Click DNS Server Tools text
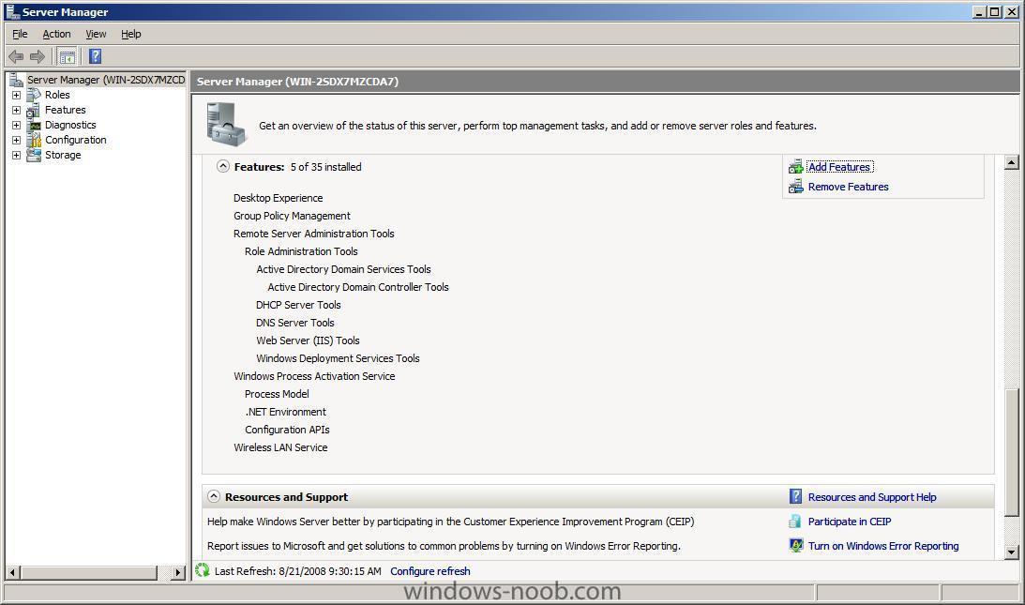This screenshot has height=605, width=1025. (x=295, y=323)
